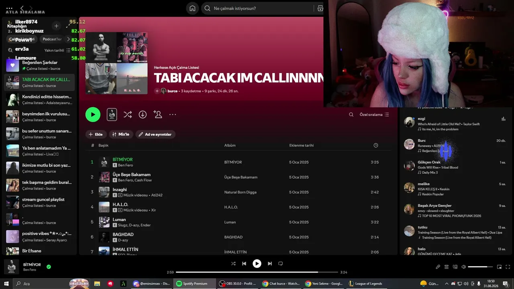
Task: Open the 'beynimden ilk vurulusu...' playlist
Action: click(x=39, y=117)
